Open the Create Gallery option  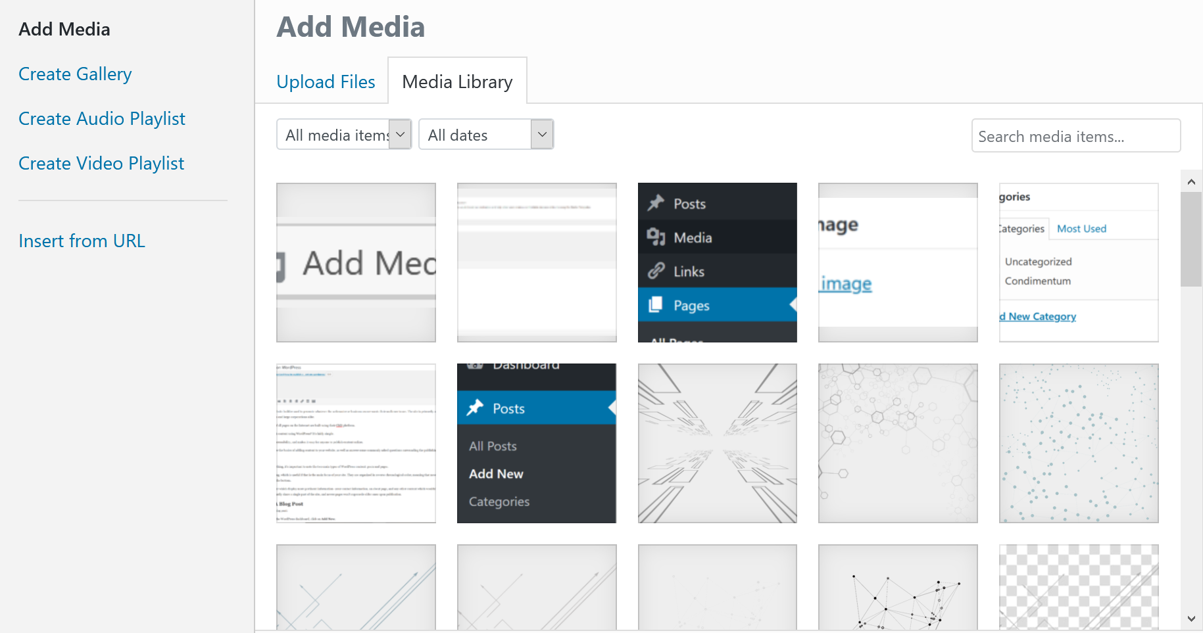point(75,74)
